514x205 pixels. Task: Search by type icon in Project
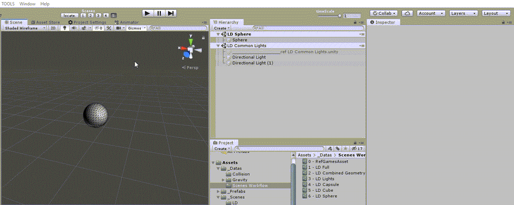pos(331,149)
